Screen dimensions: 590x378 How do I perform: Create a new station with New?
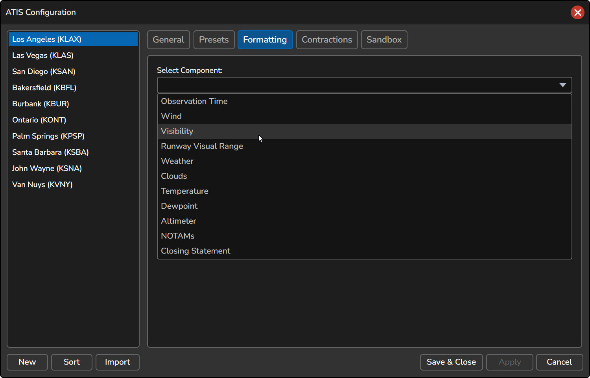[x=27, y=362]
